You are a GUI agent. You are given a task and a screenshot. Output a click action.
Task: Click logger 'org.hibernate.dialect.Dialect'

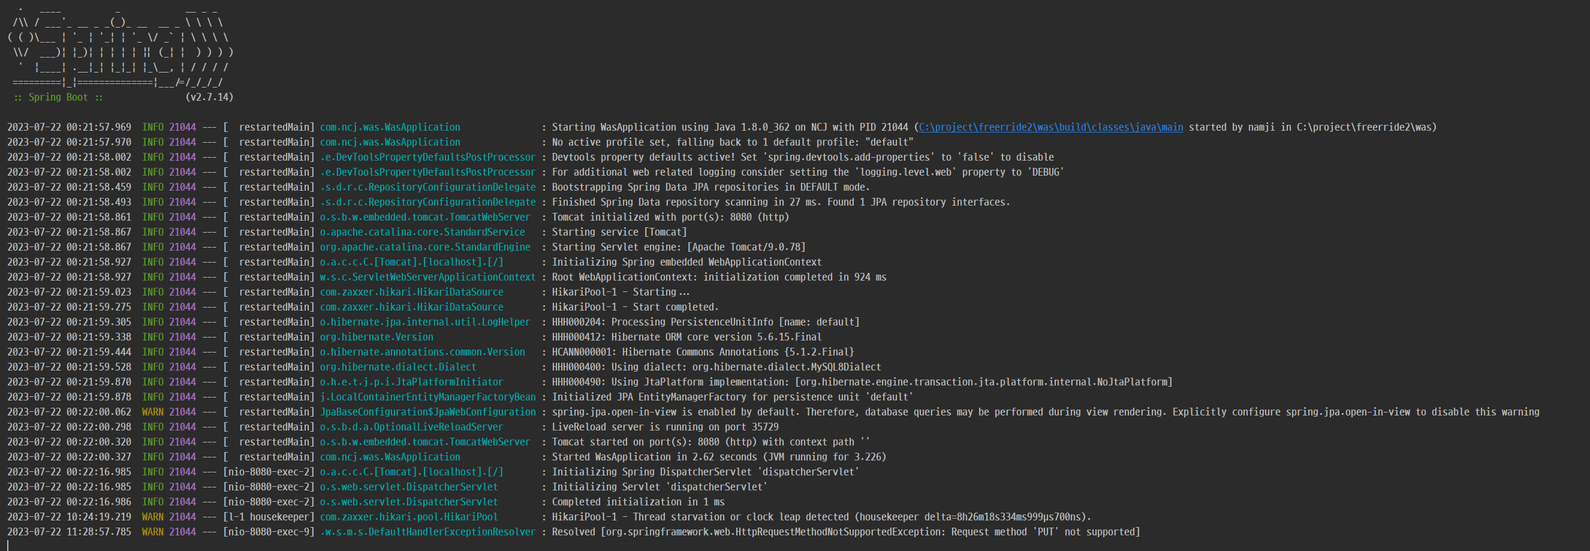tap(398, 367)
